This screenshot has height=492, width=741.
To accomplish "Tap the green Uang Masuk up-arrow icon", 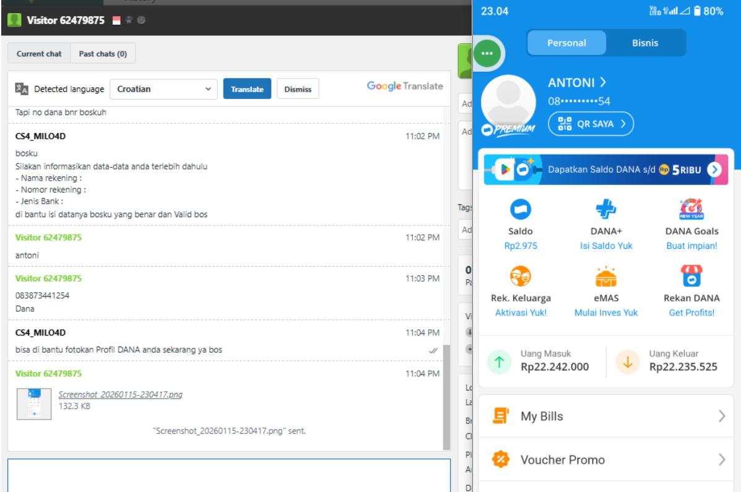I will (x=499, y=362).
